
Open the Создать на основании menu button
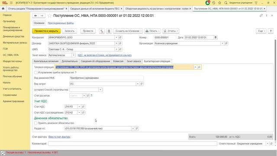pyautogui.click(x=128, y=31)
